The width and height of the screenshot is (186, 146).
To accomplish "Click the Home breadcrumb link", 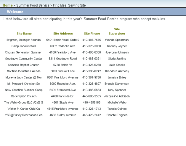I will coord(7,5).
